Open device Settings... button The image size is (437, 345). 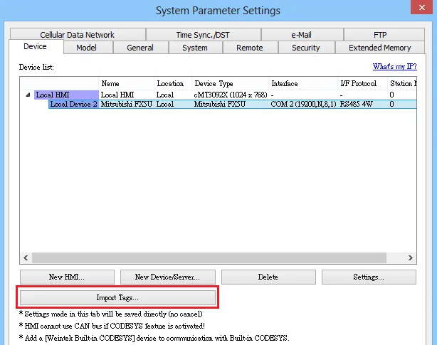pos(369,277)
